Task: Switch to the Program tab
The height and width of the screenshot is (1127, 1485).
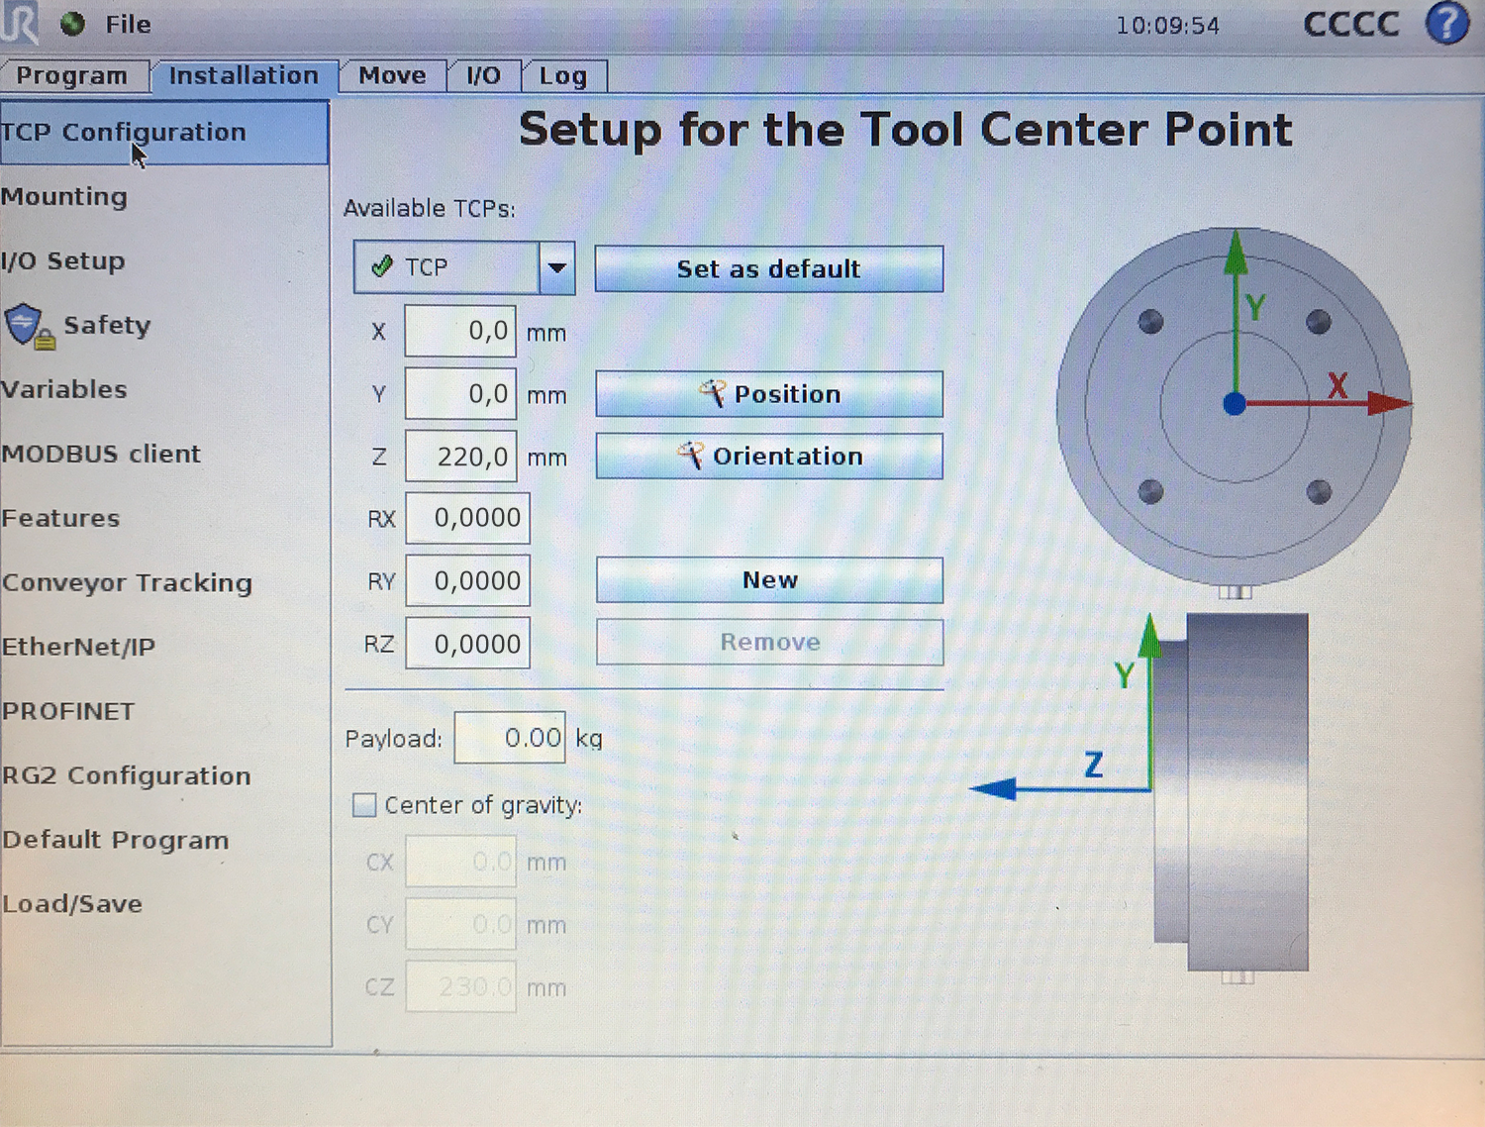Action: tap(74, 76)
